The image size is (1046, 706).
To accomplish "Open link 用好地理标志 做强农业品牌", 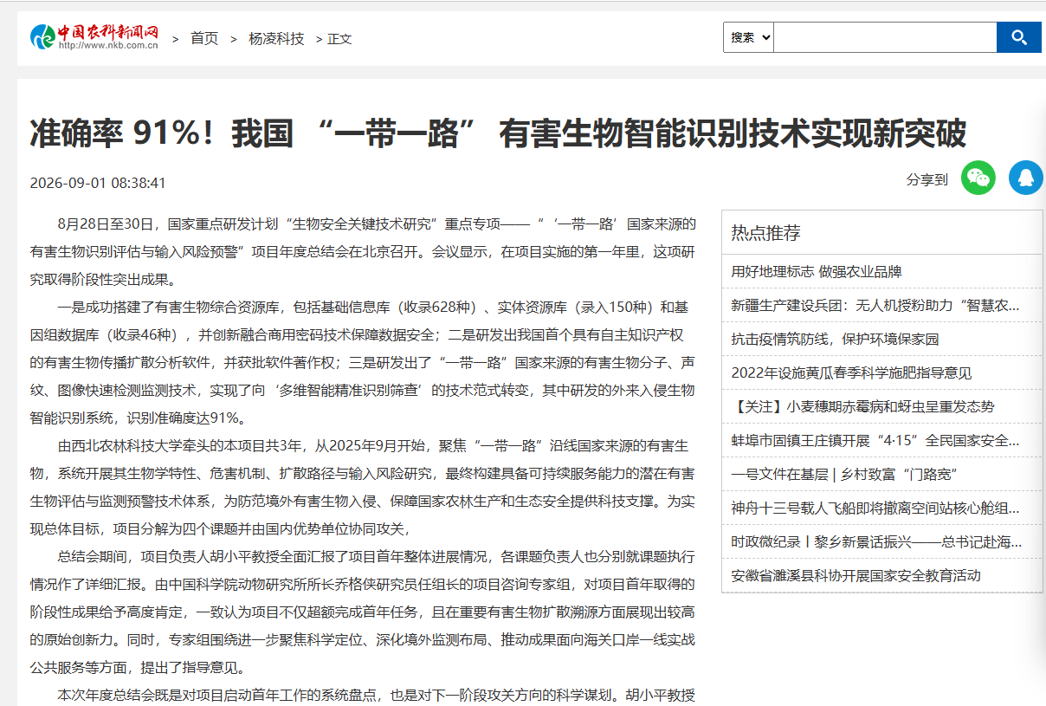I will click(x=817, y=272).
